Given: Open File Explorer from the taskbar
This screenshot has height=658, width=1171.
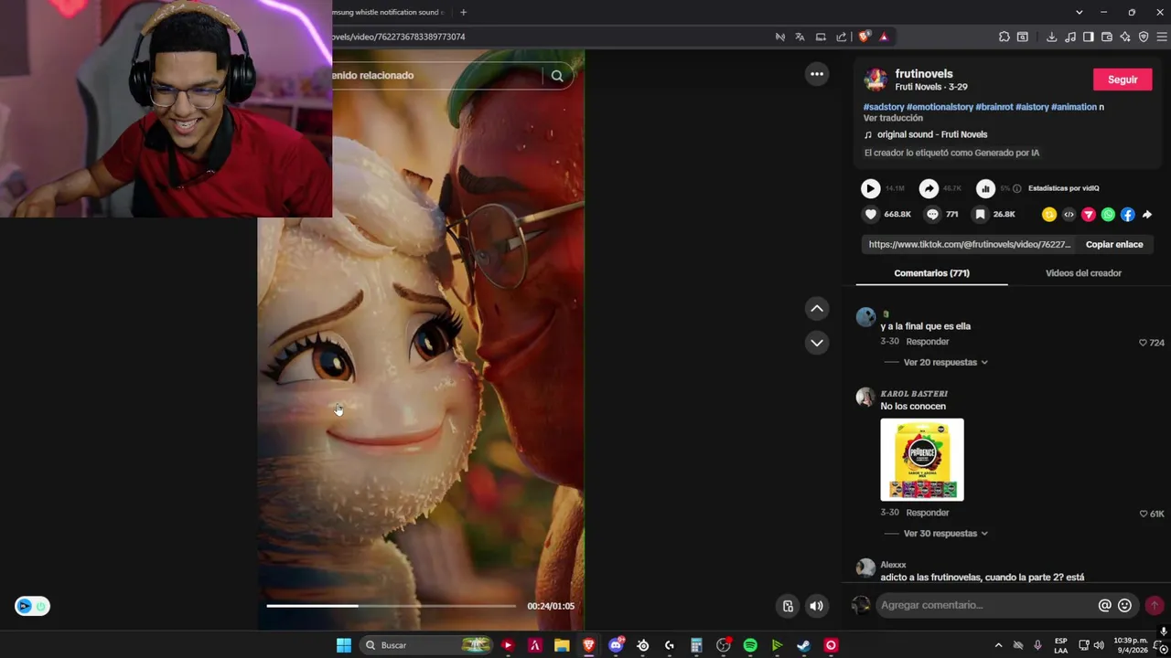Looking at the screenshot, I should [562, 645].
